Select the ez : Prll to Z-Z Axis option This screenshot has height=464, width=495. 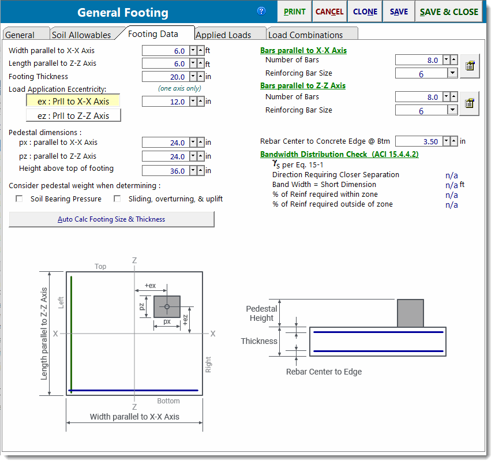(73, 115)
